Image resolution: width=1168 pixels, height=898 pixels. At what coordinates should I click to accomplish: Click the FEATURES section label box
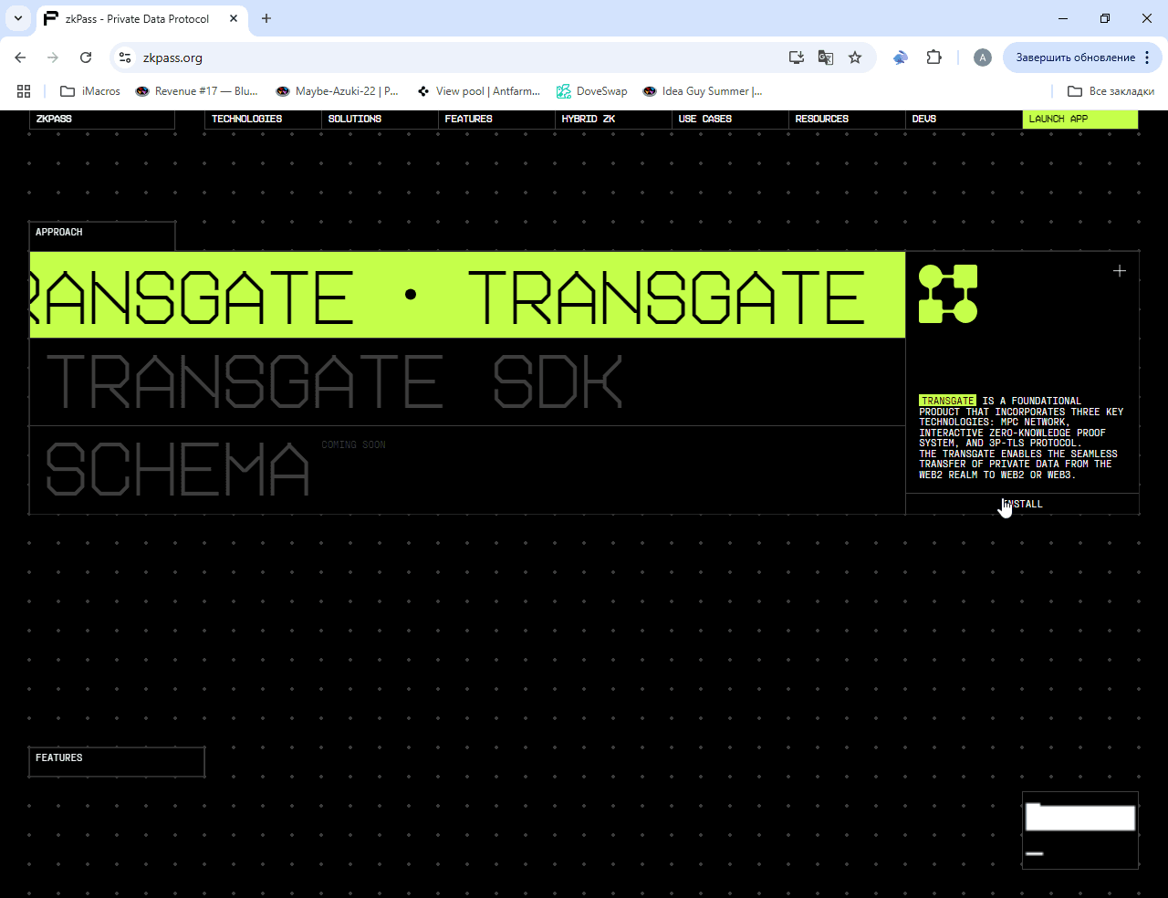click(x=117, y=761)
